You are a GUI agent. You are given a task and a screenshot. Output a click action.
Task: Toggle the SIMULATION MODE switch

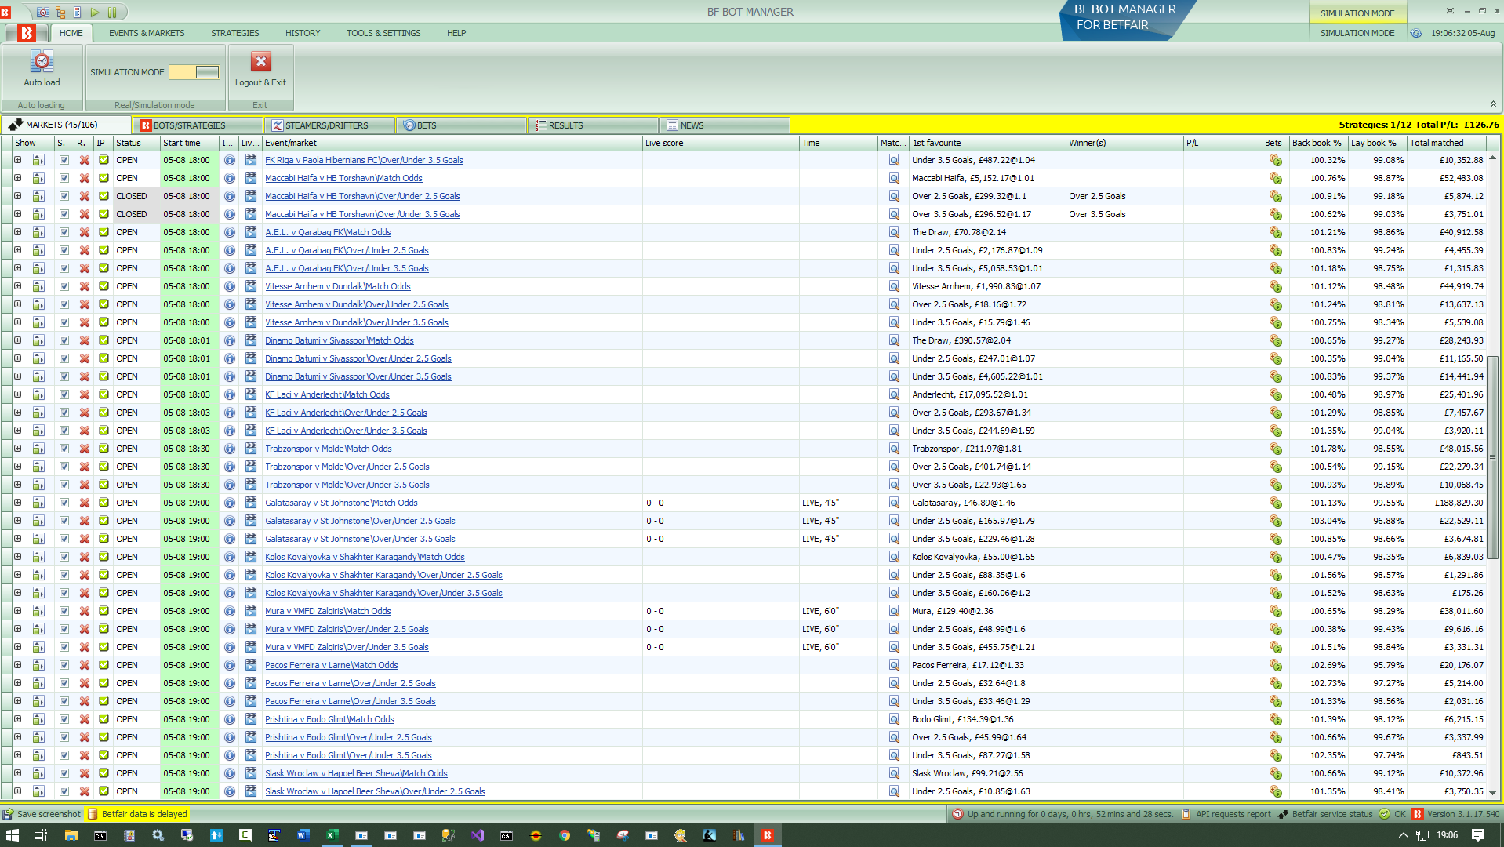194,72
